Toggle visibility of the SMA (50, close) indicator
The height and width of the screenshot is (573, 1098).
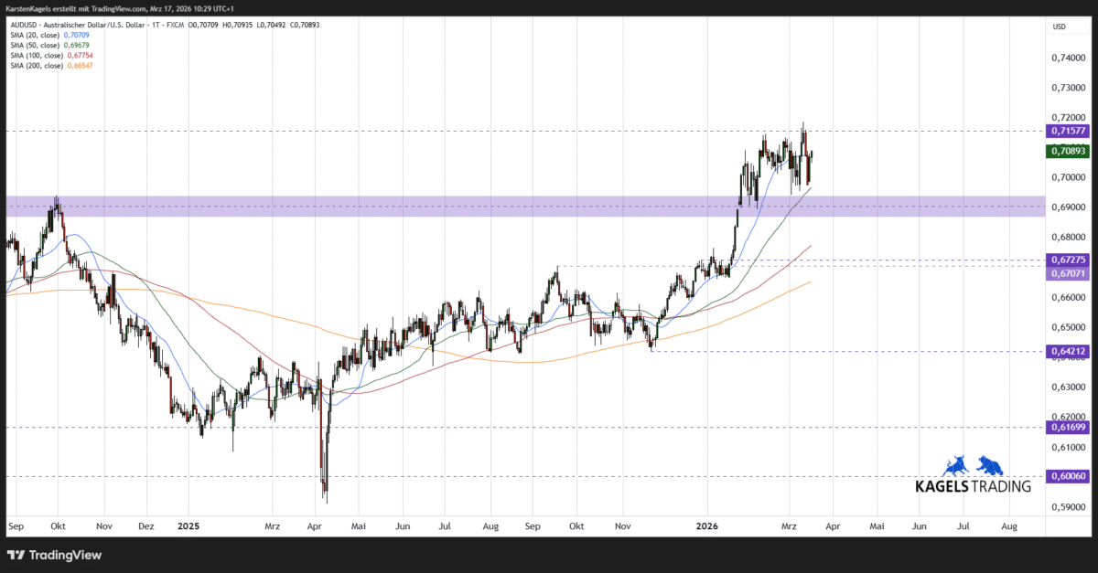pyautogui.click(x=35, y=45)
